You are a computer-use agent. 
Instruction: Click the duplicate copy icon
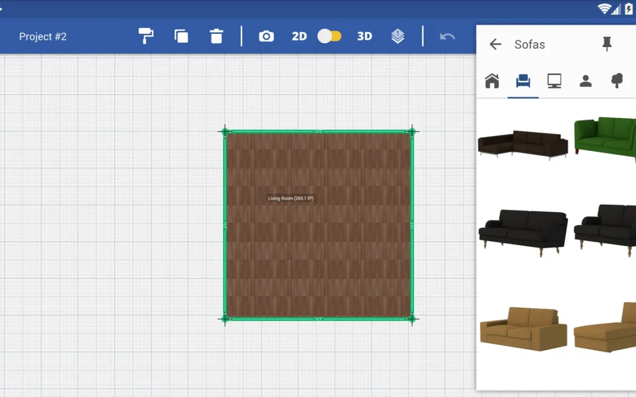click(x=181, y=36)
